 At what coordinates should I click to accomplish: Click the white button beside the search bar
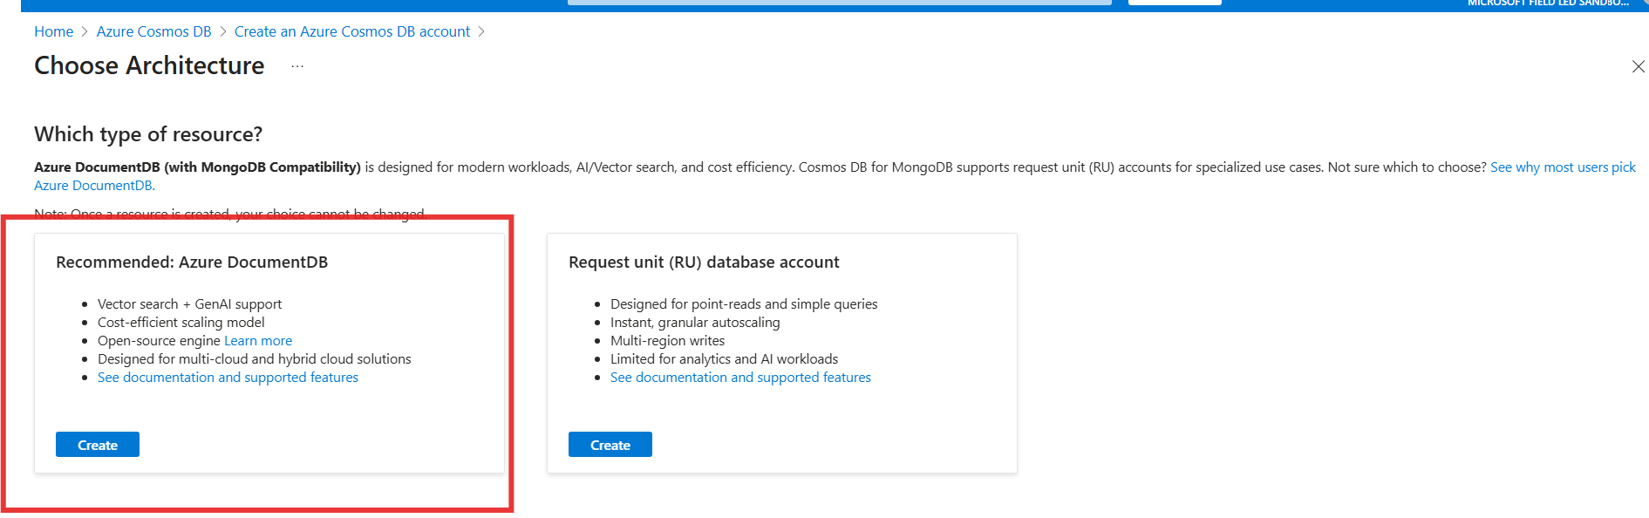point(1175,3)
